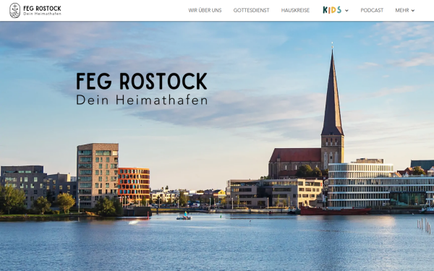Screen dimensions: 434x271
Task: Open the colorful KIDS menu item
Action: coord(332,10)
